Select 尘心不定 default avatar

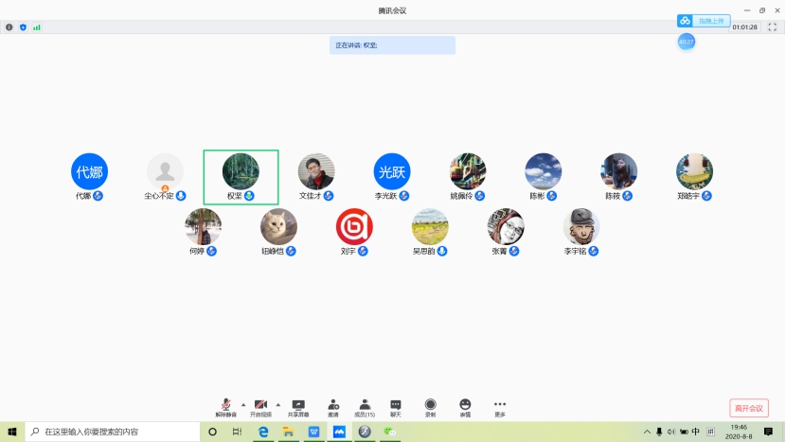click(165, 171)
